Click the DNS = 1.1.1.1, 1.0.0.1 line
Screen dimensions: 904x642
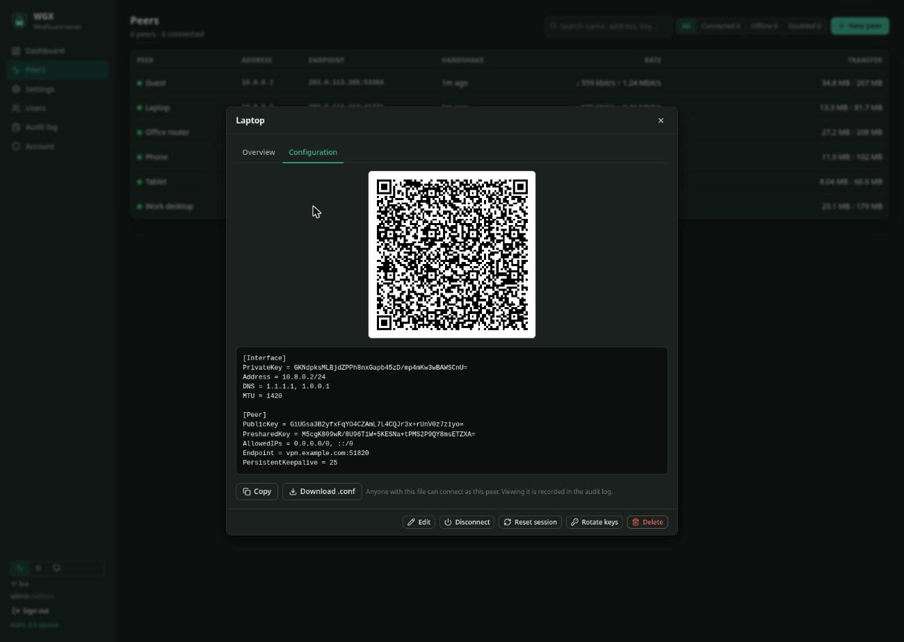[x=286, y=386]
